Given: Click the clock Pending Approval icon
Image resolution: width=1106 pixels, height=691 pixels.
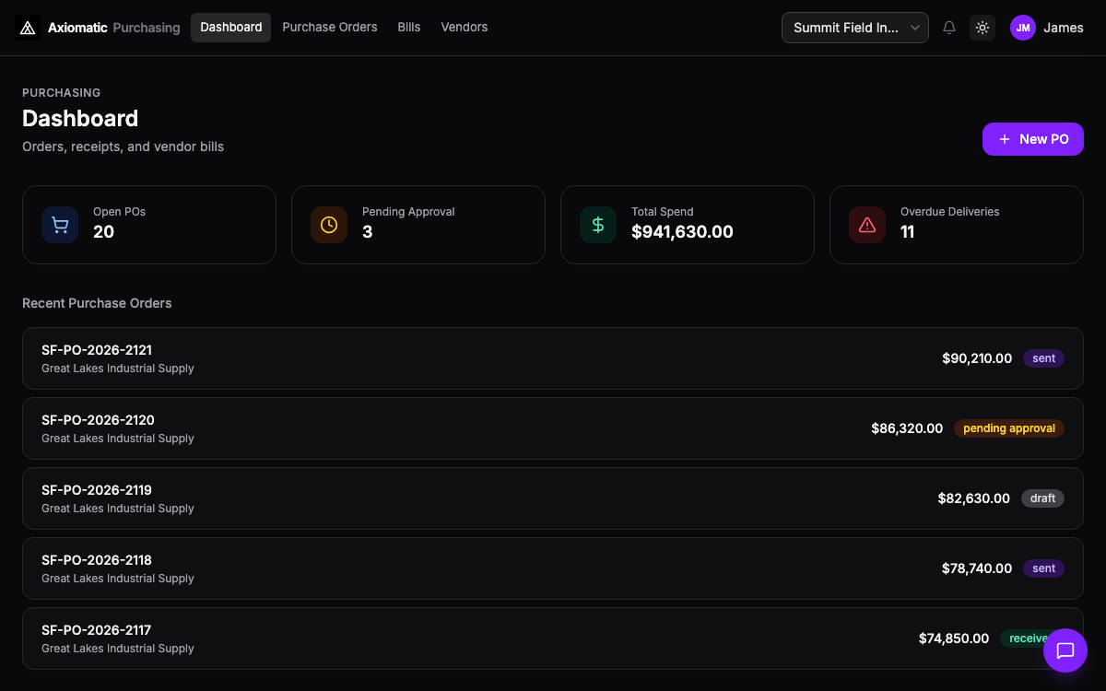Looking at the screenshot, I should pyautogui.click(x=329, y=224).
